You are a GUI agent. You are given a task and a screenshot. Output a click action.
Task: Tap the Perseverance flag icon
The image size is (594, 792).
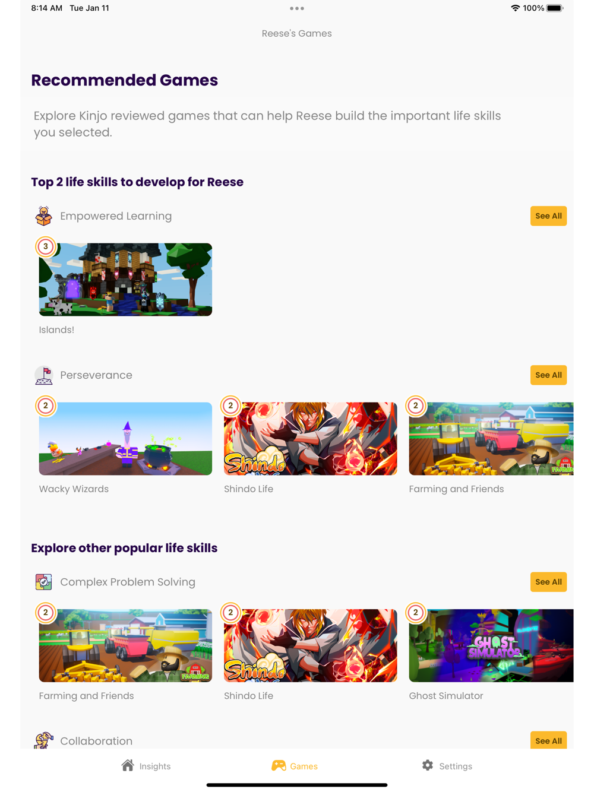43,375
